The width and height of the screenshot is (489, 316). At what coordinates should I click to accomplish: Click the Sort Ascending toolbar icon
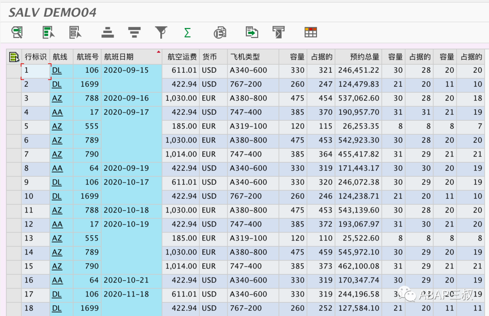tap(108, 32)
